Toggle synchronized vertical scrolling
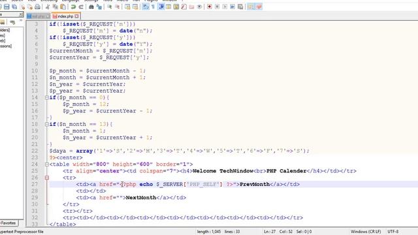The image size is (418, 235). coord(127,7)
